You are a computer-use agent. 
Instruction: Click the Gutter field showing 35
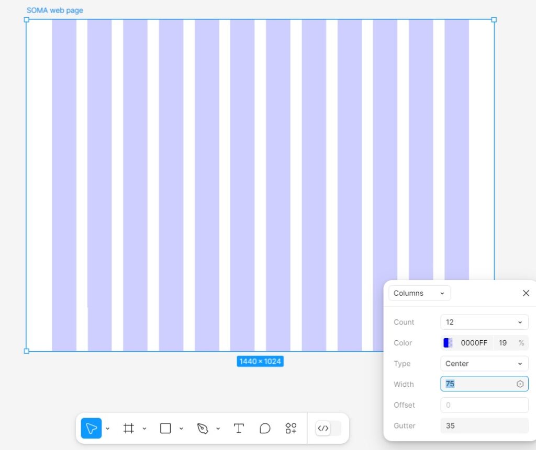point(484,426)
